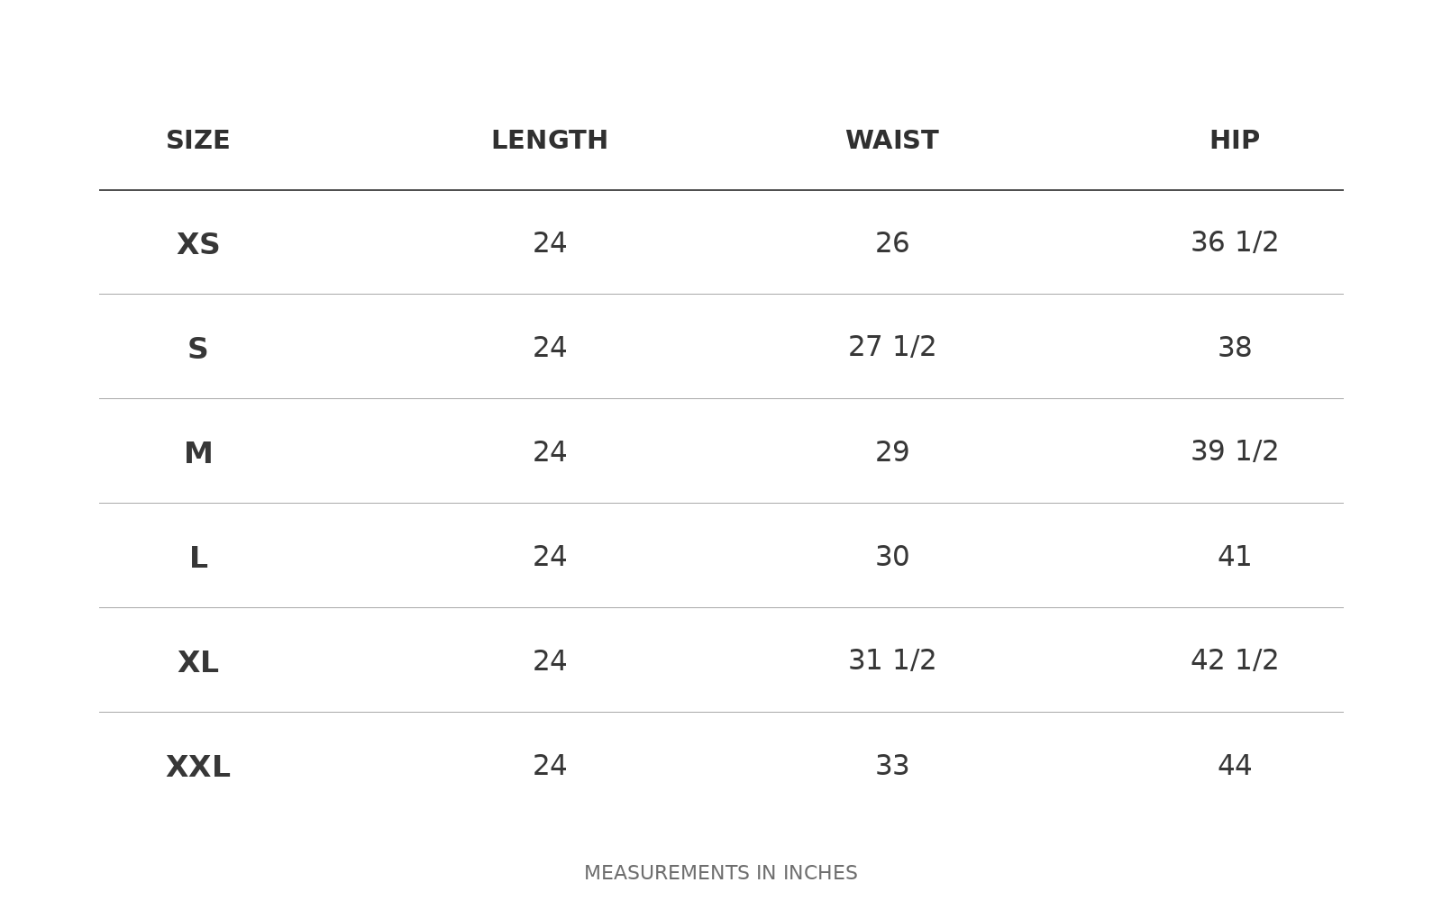Click the L hip value 41
1442x919 pixels.
point(1235,557)
